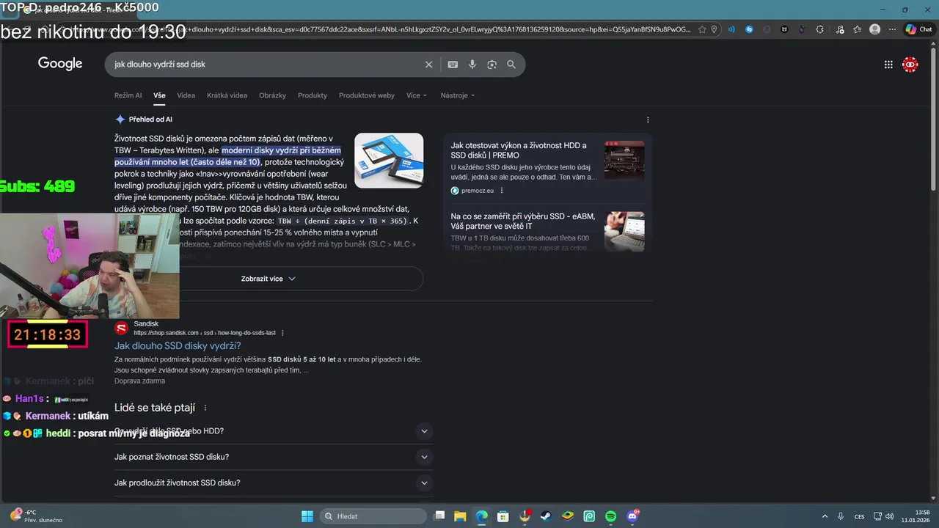Open the shop.sandisk.com URL breadcrumb
Image resolution: width=939 pixels, height=528 pixels.
click(205, 333)
